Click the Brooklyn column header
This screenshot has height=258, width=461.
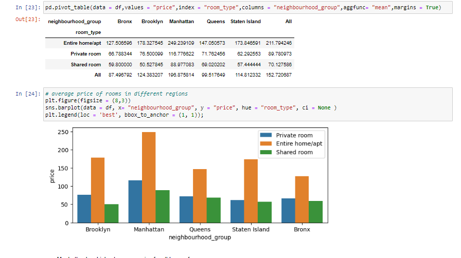(152, 22)
